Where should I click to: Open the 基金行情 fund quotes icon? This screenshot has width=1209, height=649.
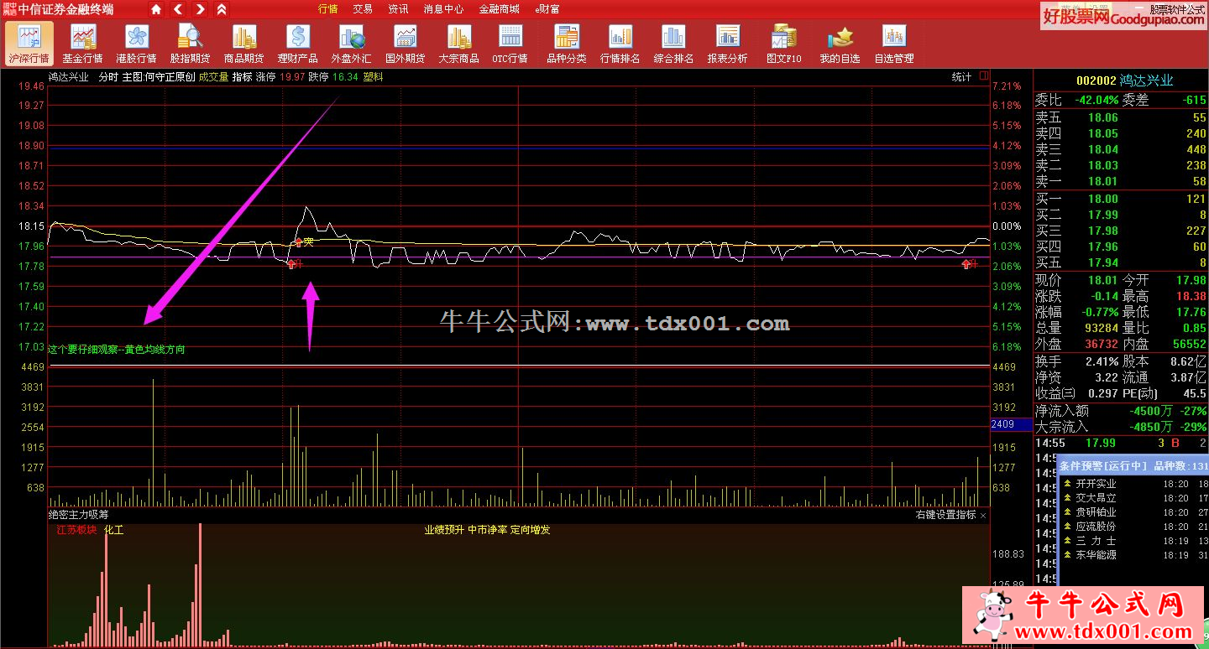[83, 44]
